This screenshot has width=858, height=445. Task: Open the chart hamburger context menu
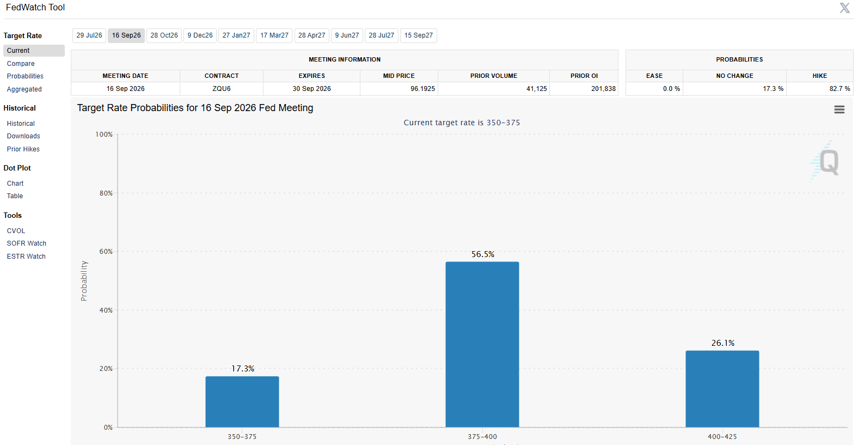pos(839,109)
